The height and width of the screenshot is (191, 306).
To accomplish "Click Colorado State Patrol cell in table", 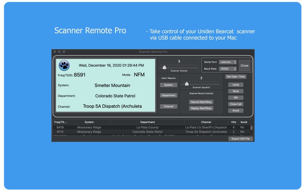I will [x=148, y=132].
